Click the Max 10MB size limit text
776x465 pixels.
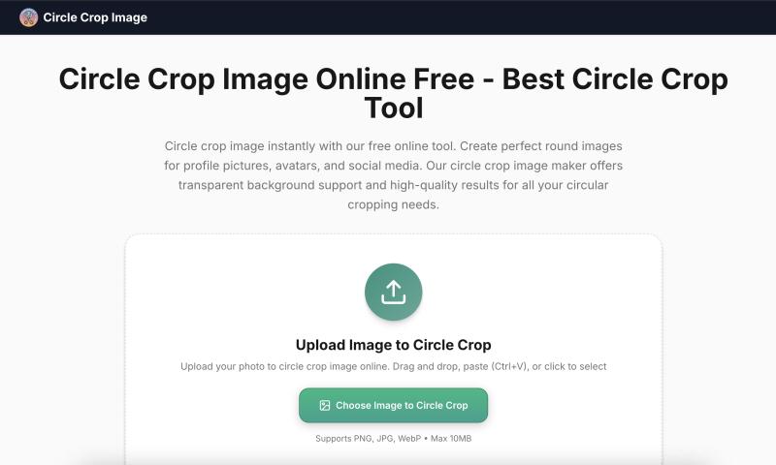click(451, 438)
